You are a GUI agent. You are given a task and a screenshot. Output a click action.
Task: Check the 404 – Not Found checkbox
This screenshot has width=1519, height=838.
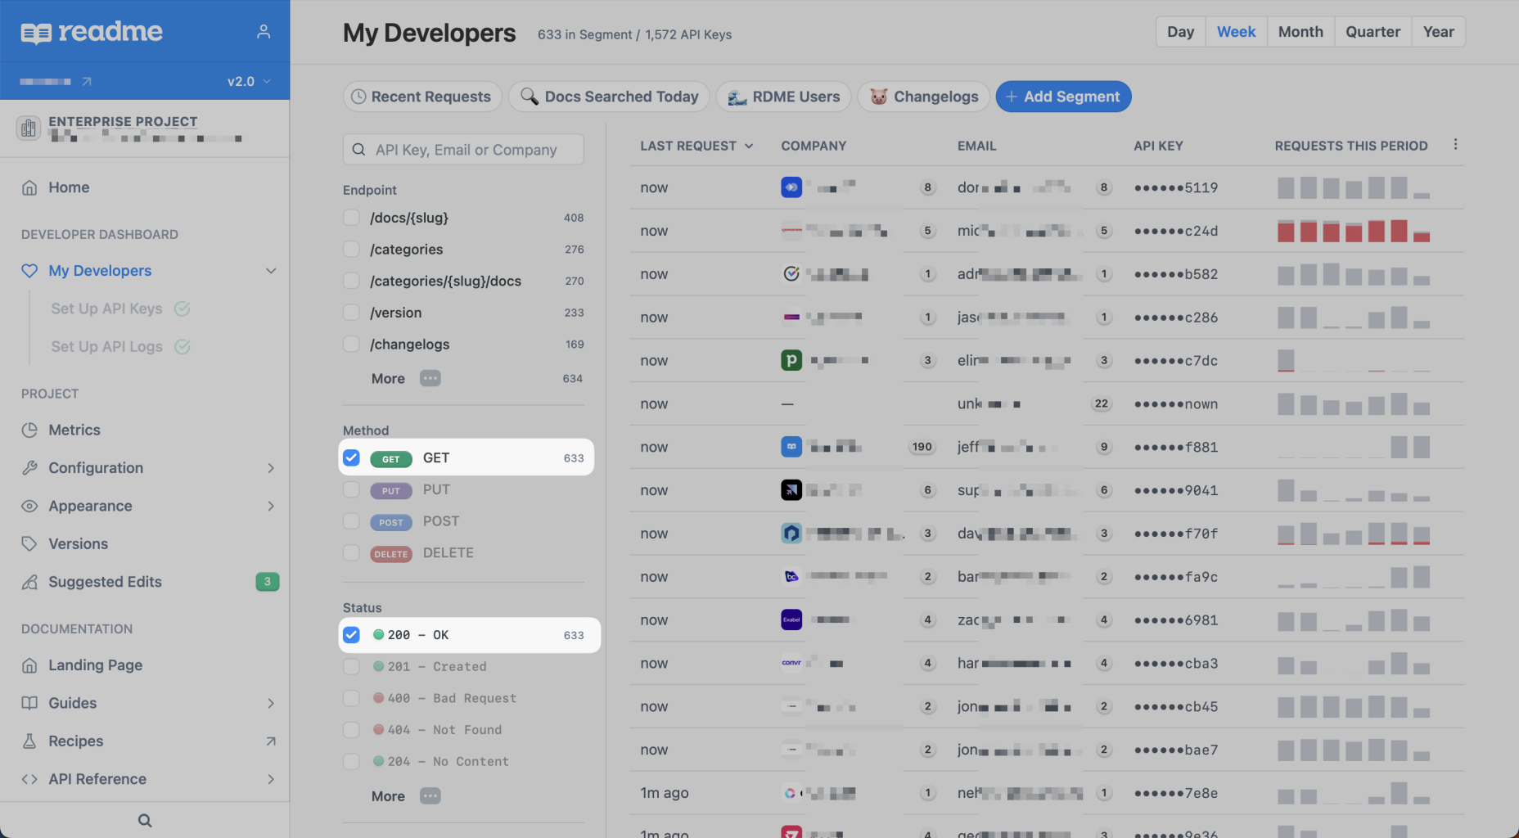pyautogui.click(x=351, y=729)
